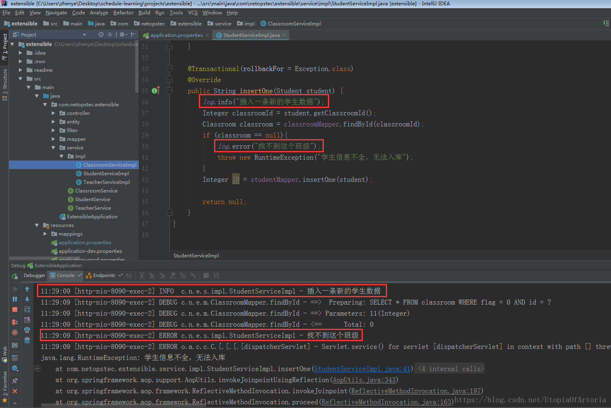611x408 pixels.
Task: Pause the running program
Action: [x=15, y=299]
